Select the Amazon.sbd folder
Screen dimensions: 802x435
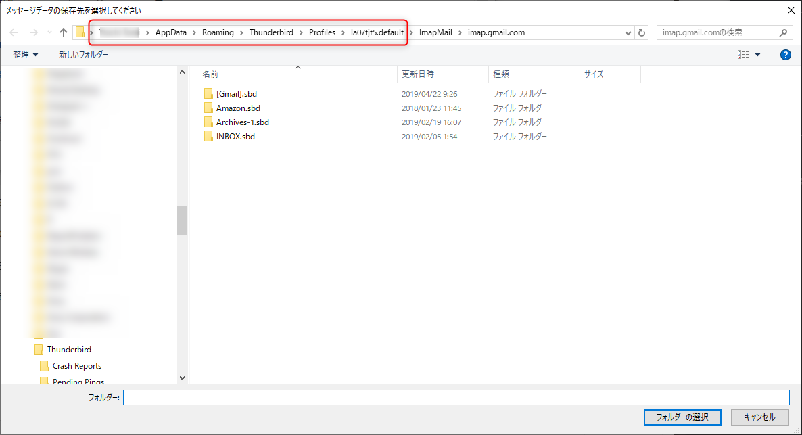(238, 108)
